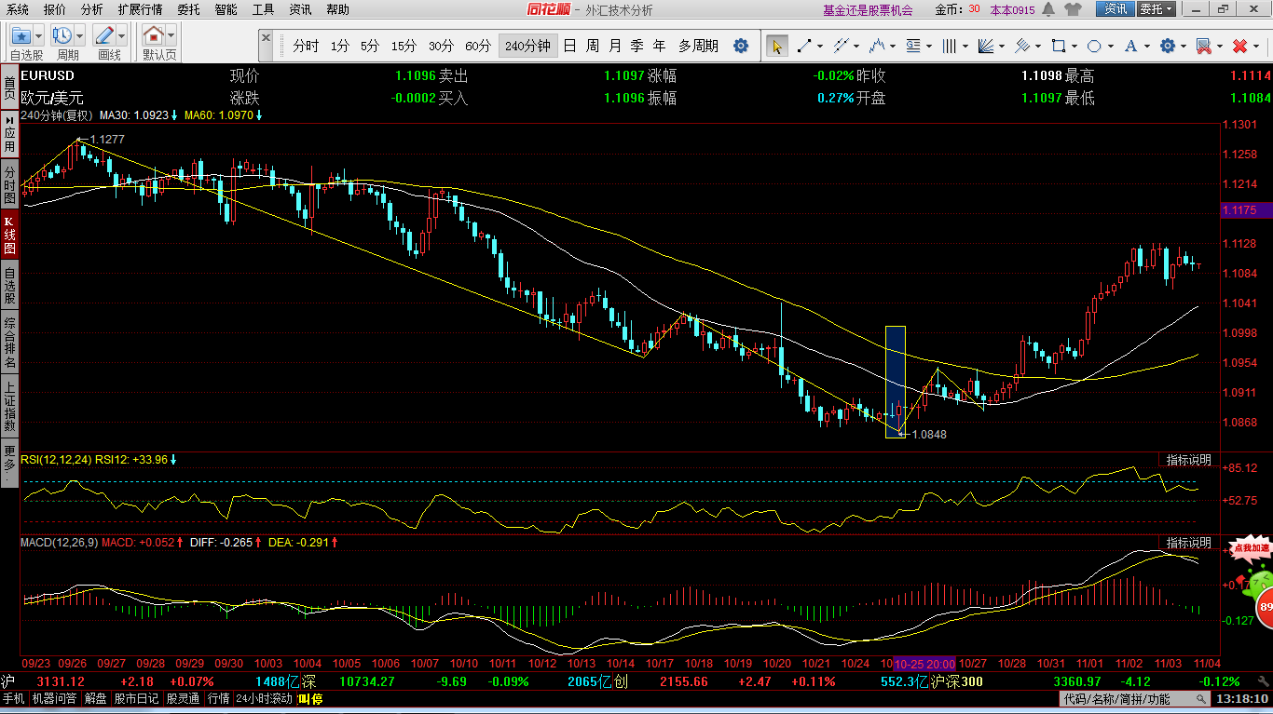
Task: Open the 委托 dropdown button
Action: point(1157,9)
